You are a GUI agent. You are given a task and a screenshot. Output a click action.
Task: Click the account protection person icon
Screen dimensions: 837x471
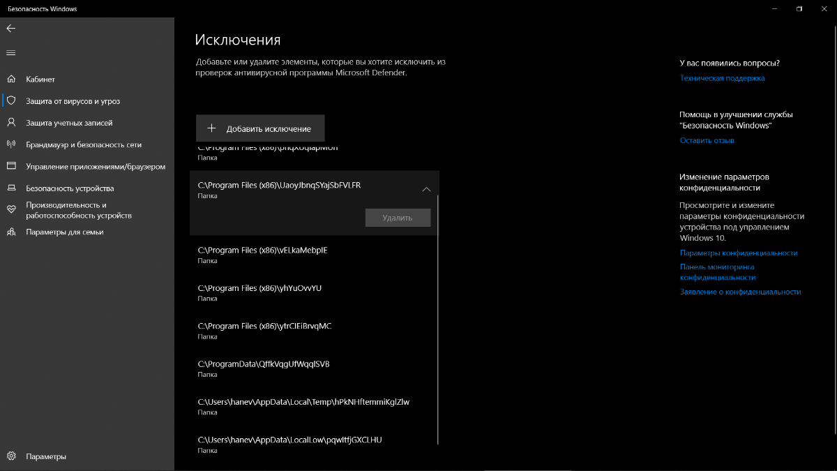click(x=10, y=122)
